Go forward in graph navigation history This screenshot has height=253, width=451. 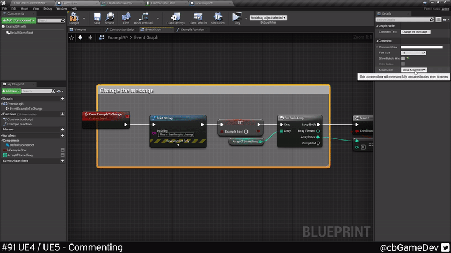tap(90, 37)
